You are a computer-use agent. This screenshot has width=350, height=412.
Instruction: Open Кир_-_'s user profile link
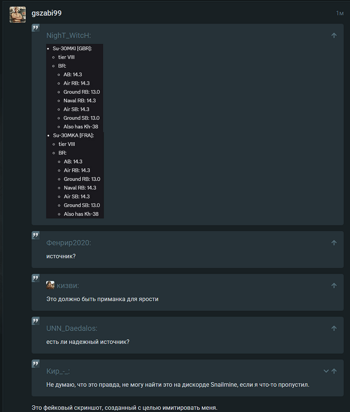(x=56, y=372)
